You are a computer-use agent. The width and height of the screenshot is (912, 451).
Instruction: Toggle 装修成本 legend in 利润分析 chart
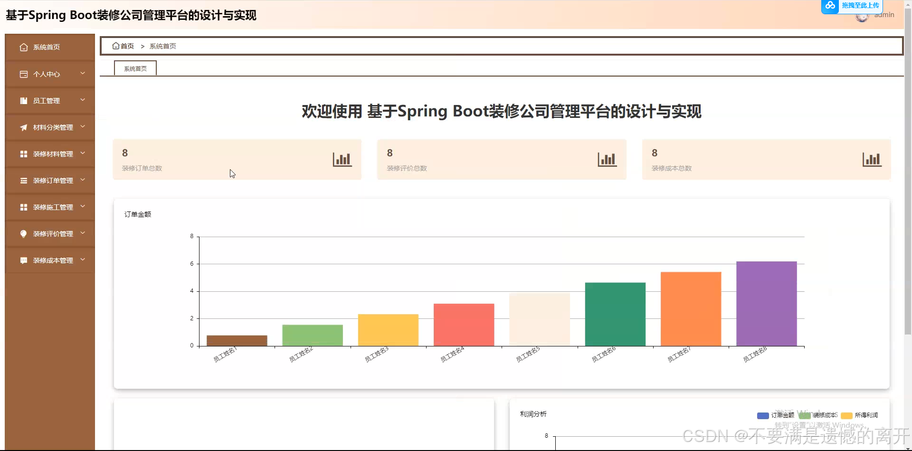click(x=818, y=415)
